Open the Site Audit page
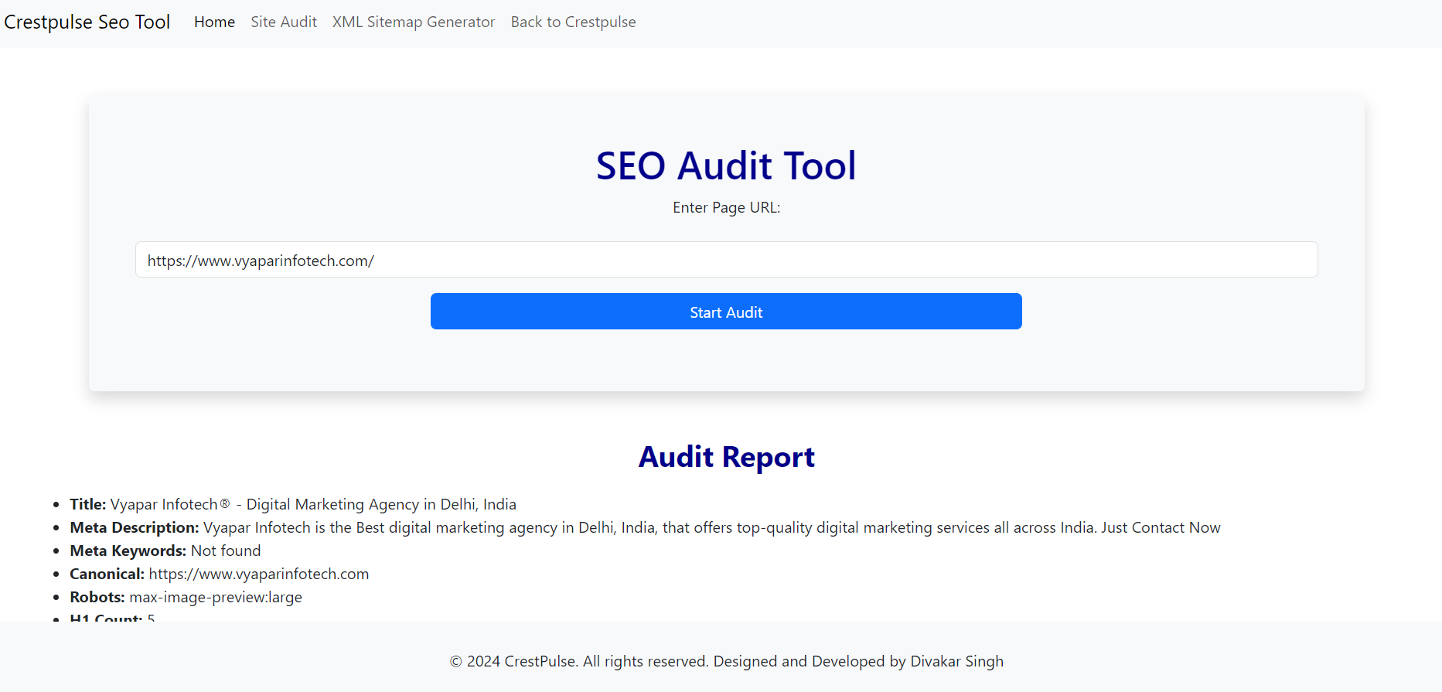The image size is (1442, 692). click(284, 22)
